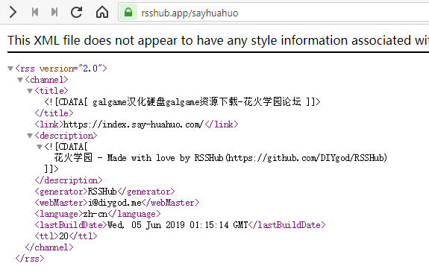Click the XML no style information notice
The image size is (429, 278).
tap(219, 40)
